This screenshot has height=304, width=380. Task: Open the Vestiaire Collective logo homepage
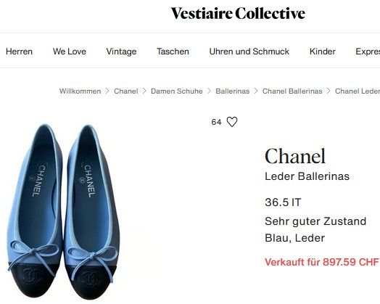point(238,13)
